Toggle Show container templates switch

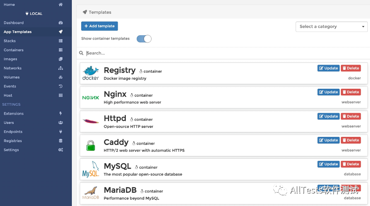click(x=144, y=39)
